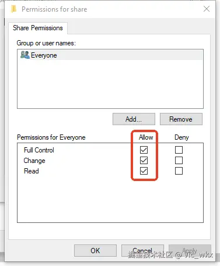Viewport: 220px width, 266px height.
Task: Click the Read permission label
Action: (32, 171)
